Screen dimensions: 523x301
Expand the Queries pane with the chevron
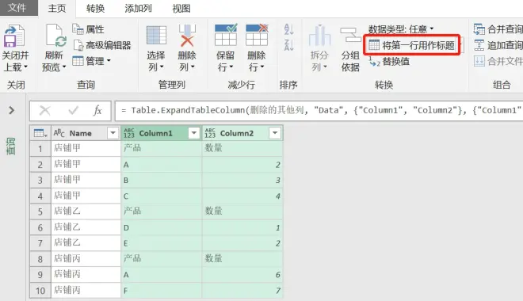coord(11,110)
